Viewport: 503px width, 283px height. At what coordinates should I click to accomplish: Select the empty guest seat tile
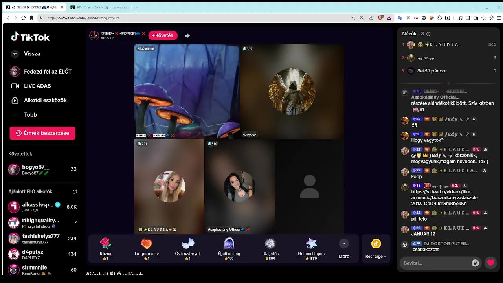pyautogui.click(x=310, y=187)
